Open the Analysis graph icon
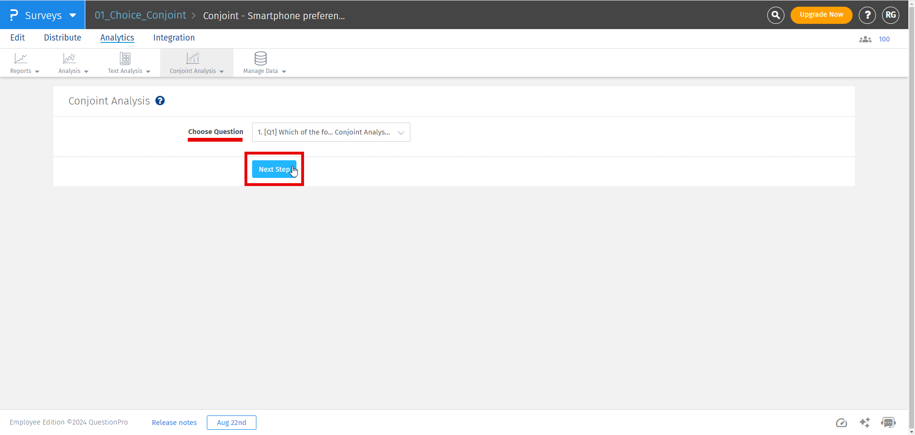 pos(70,58)
